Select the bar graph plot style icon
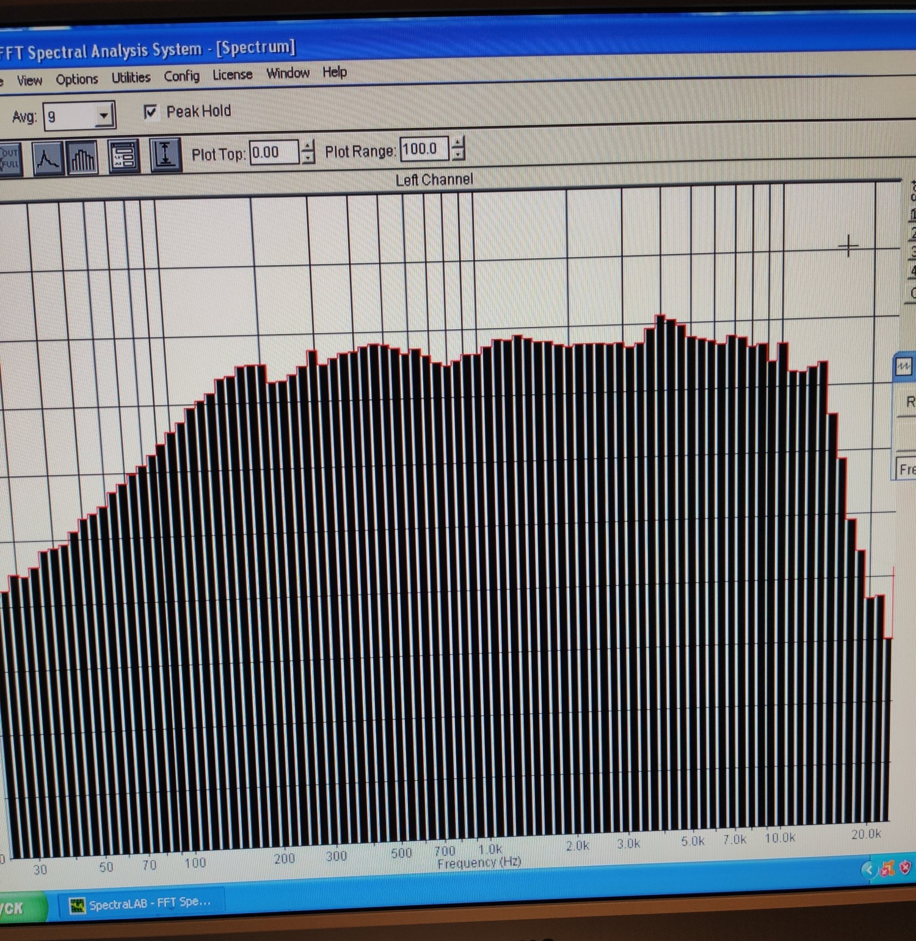The height and width of the screenshot is (941, 916). (x=83, y=157)
